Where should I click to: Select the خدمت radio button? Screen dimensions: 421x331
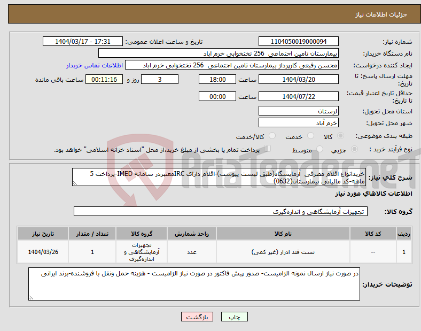(310, 136)
